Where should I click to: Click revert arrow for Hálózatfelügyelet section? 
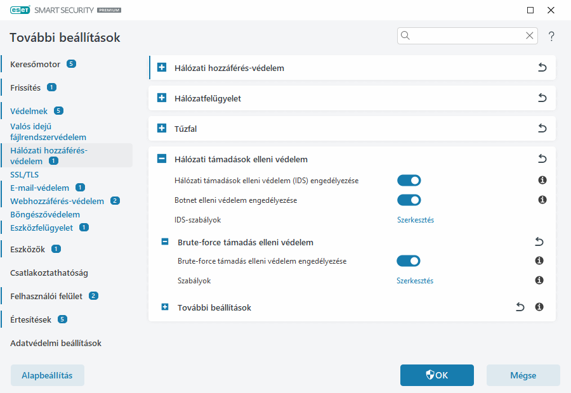[x=542, y=98]
